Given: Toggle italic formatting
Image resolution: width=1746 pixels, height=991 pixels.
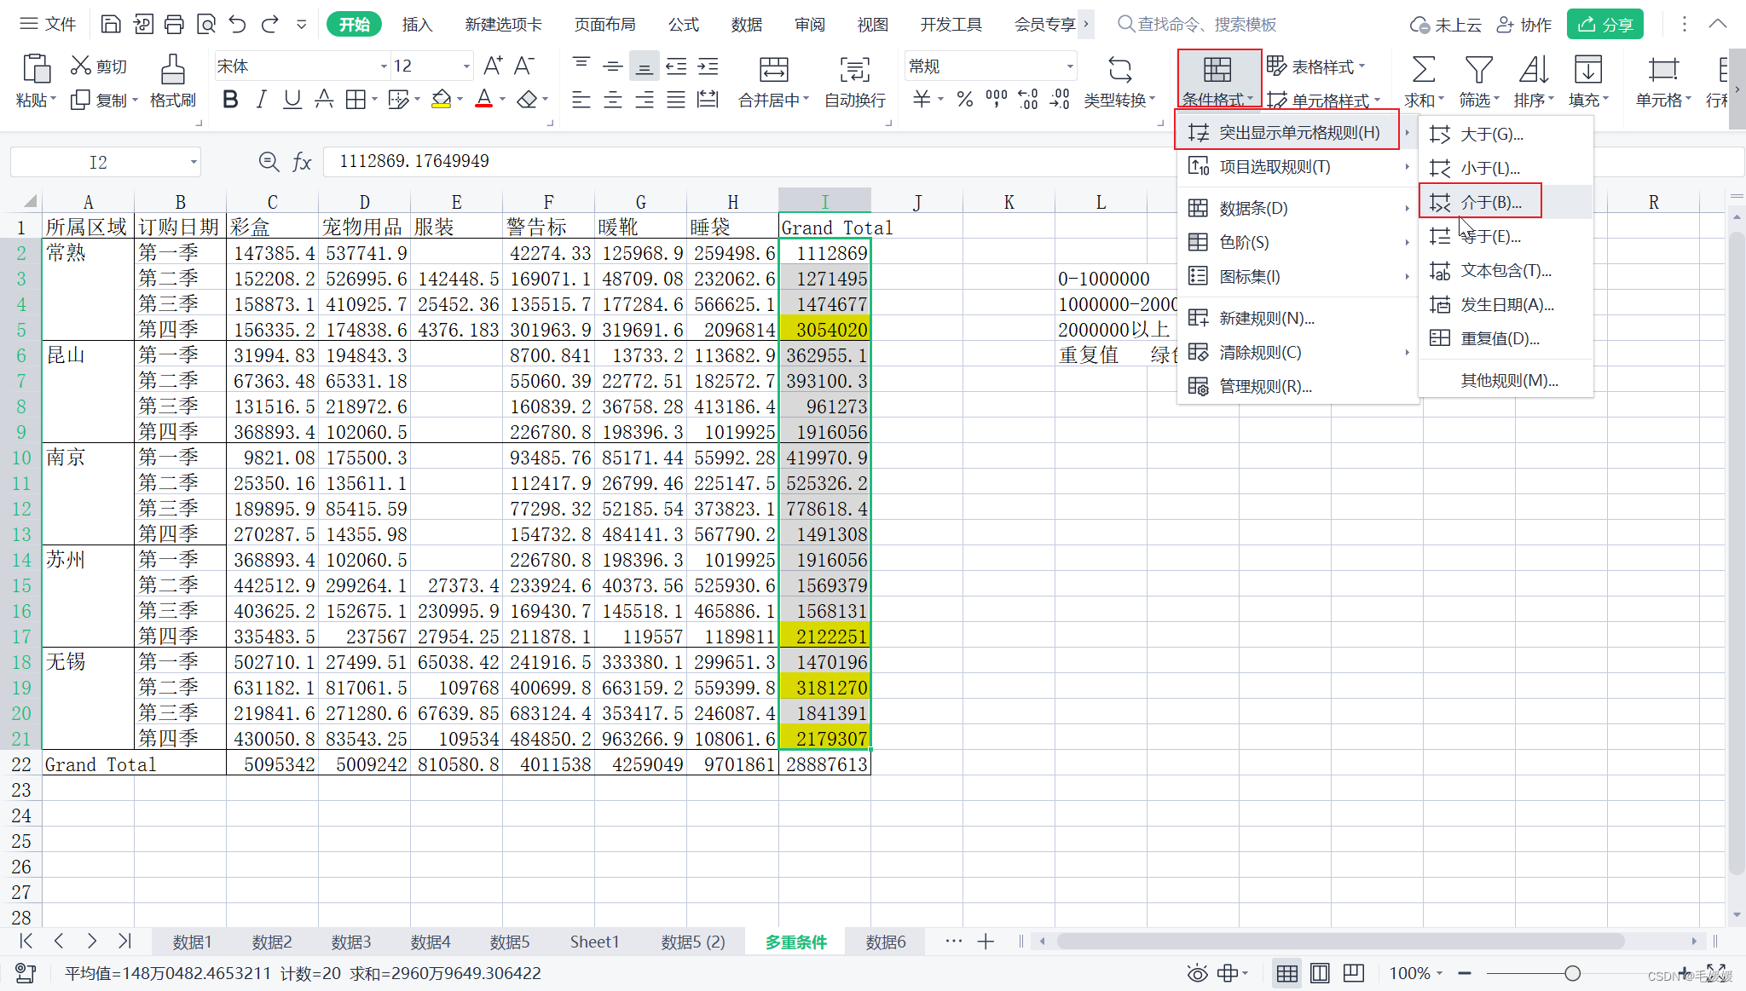Looking at the screenshot, I should coord(261,100).
